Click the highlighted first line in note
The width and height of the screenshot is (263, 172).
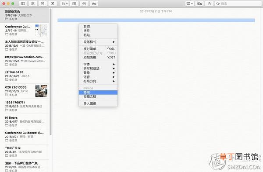click(156, 20)
